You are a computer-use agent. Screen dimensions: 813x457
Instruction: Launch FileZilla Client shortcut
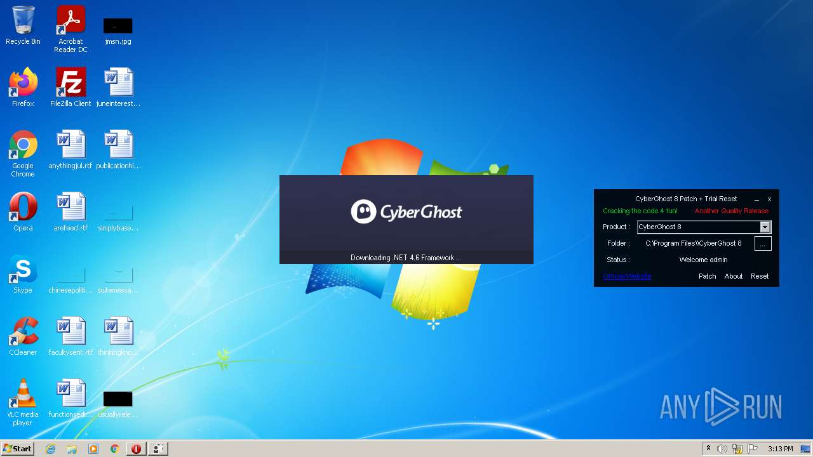[71, 88]
